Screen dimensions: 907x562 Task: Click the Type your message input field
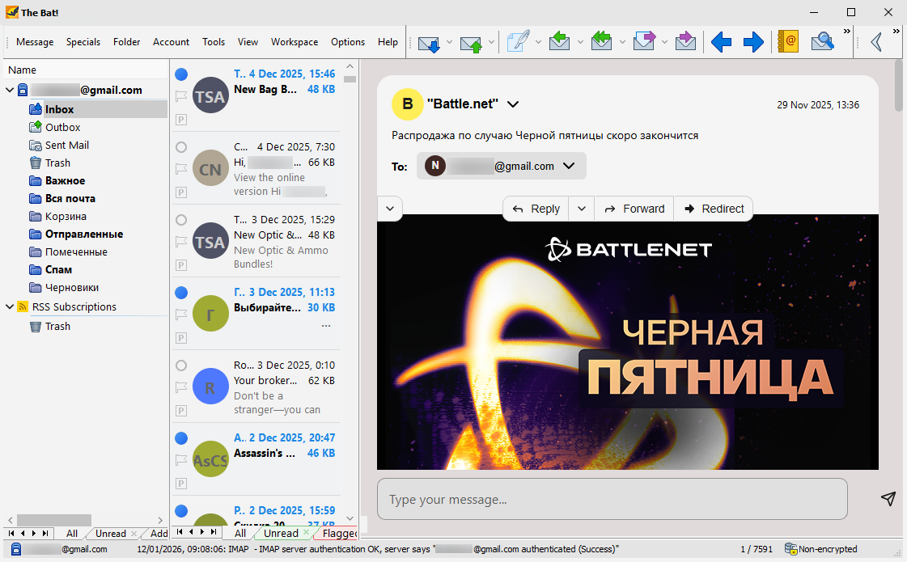point(612,499)
